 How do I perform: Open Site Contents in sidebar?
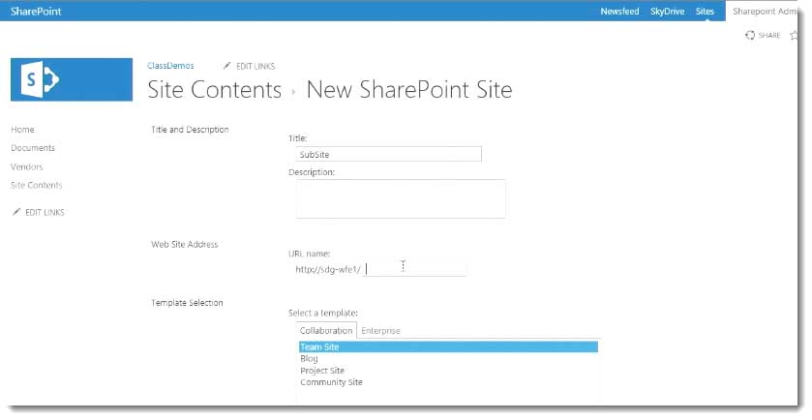coord(36,186)
